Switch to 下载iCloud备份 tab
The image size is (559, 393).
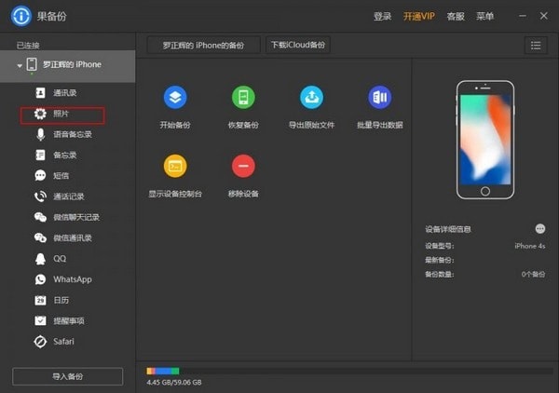[298, 45]
